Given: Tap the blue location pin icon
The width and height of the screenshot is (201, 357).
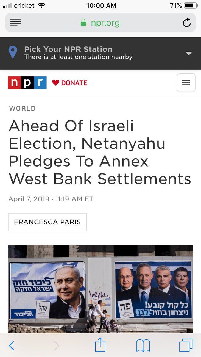Looking at the screenshot, I should tap(13, 53).
